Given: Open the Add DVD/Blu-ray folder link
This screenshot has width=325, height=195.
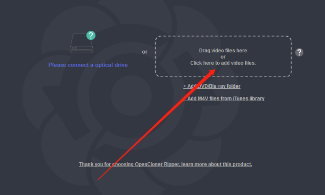Looking at the screenshot, I should coord(212,86).
